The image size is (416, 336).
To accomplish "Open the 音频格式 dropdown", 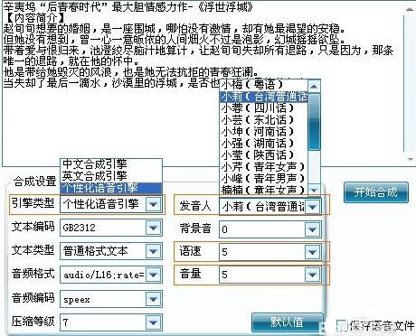I will tap(153, 275).
